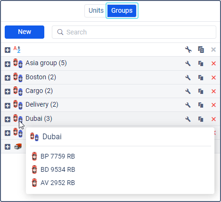Image resolution: width=221 pixels, height=202 pixels.
Task: Switch to the Units tab
Action: tap(96, 11)
